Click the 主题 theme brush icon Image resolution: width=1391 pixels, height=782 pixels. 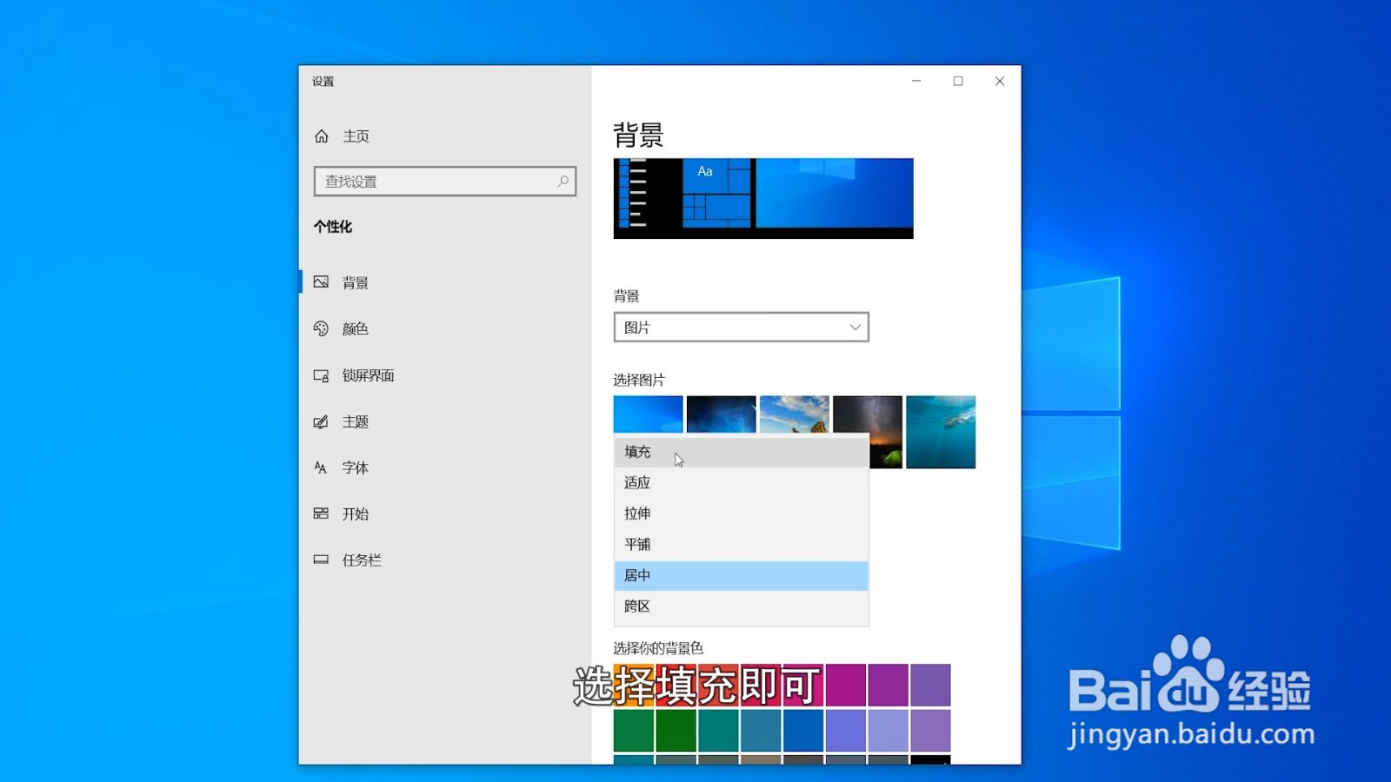click(321, 421)
